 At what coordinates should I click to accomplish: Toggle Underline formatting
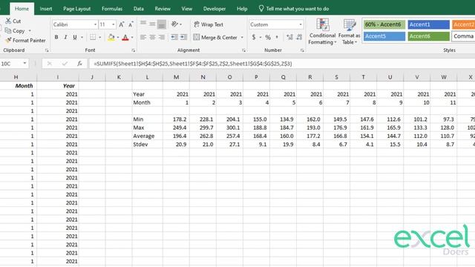click(x=75, y=37)
